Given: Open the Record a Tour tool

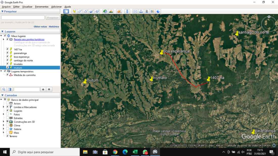Looking at the screenshot, I should 97,12.
